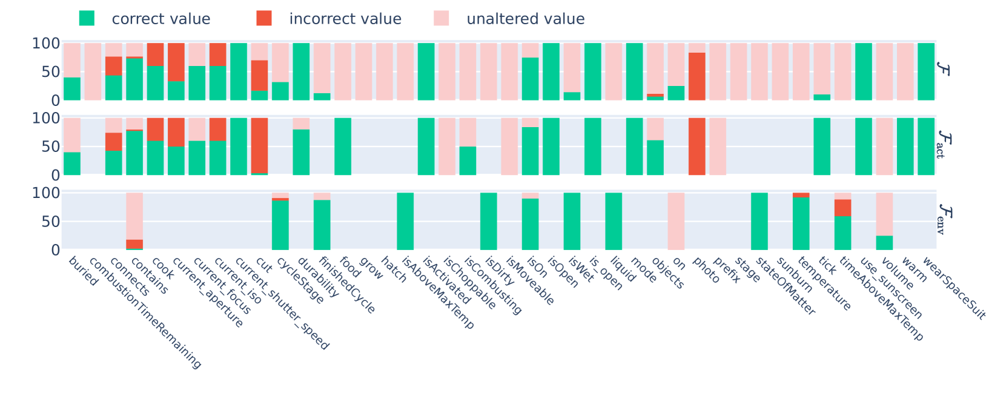Image resolution: width=1006 pixels, height=402 pixels.
Task: Click the 'stateOfMatter' x-axis label
Action: [786, 286]
